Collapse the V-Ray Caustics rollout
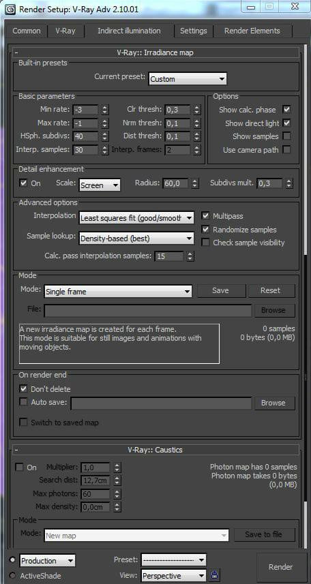Image resolution: width=311 pixels, height=584 pixels. 17,450
